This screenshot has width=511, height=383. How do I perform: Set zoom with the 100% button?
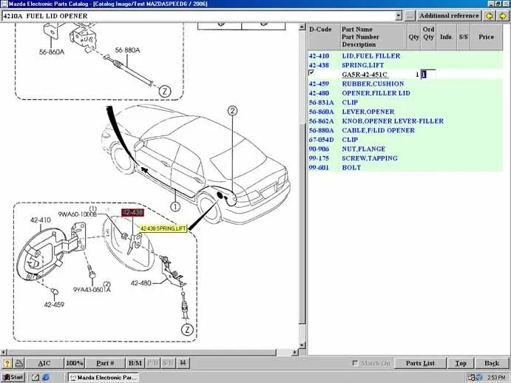click(x=75, y=363)
